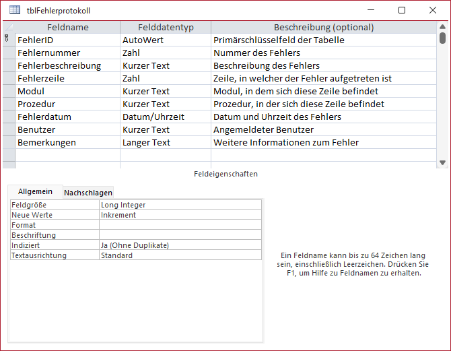Click the empty Format property field
This screenshot has height=351, width=451.
pos(180,225)
